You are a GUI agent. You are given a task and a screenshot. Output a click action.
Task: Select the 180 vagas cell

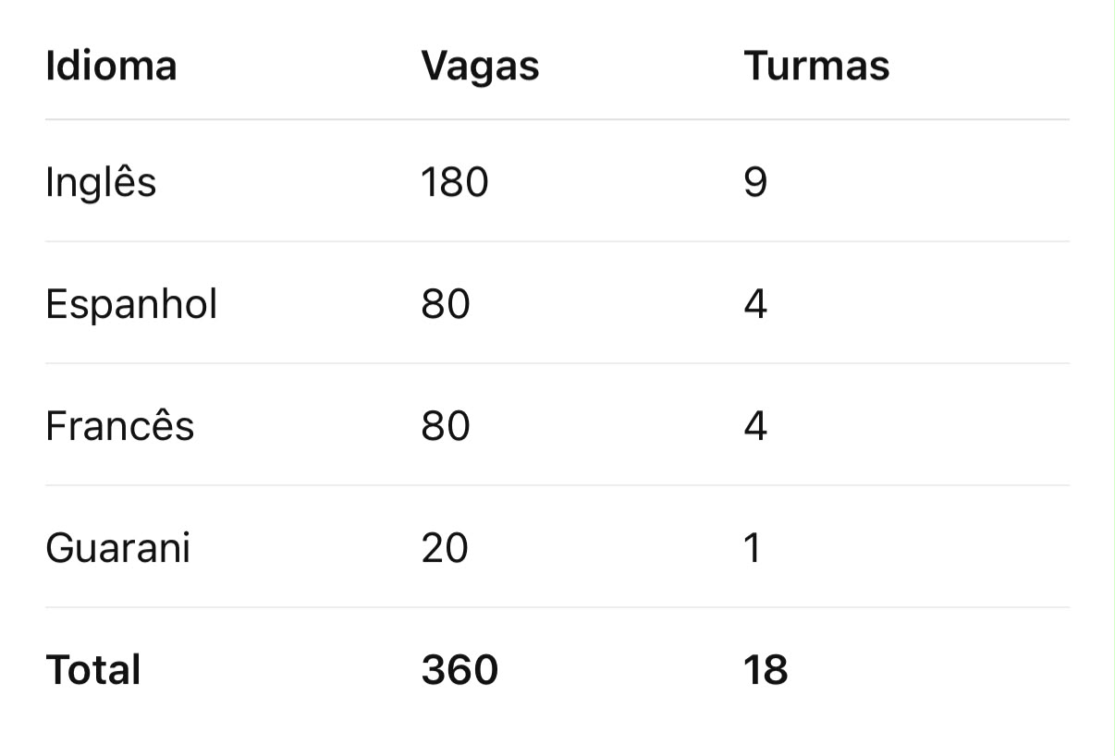pos(454,182)
